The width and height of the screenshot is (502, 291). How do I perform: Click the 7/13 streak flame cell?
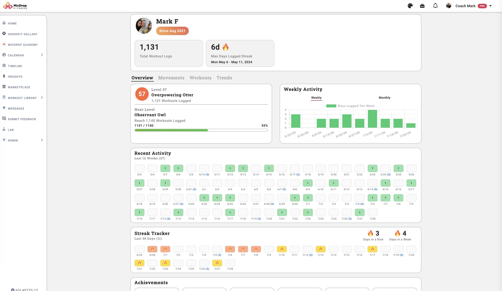tap(321, 249)
